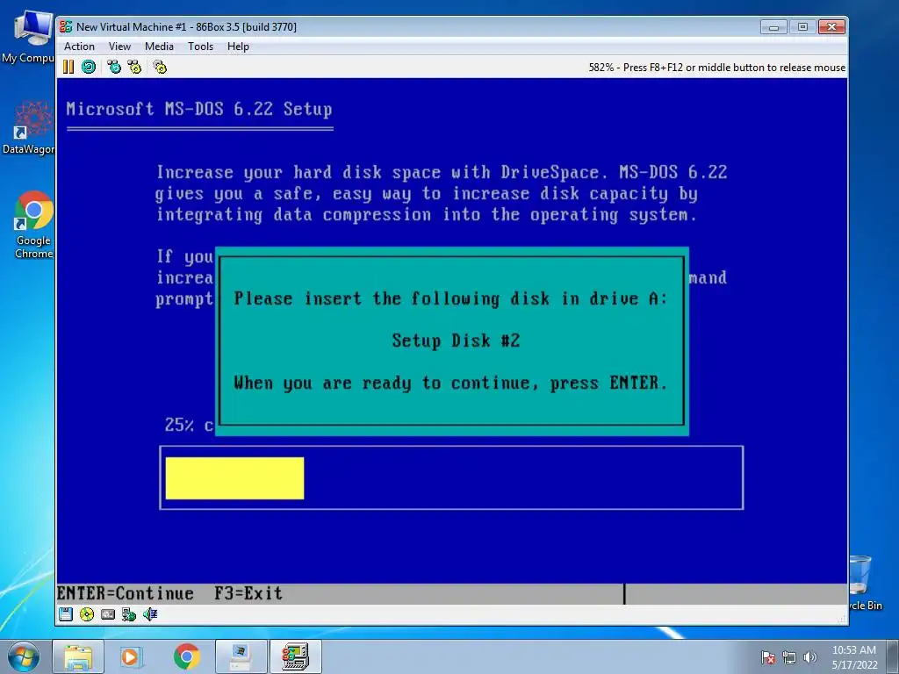Open the Help menu
The height and width of the screenshot is (674, 899).
[x=238, y=47]
